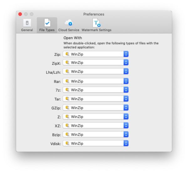
Task: Click the WinZip icon in ZipX row
Action: (67, 62)
